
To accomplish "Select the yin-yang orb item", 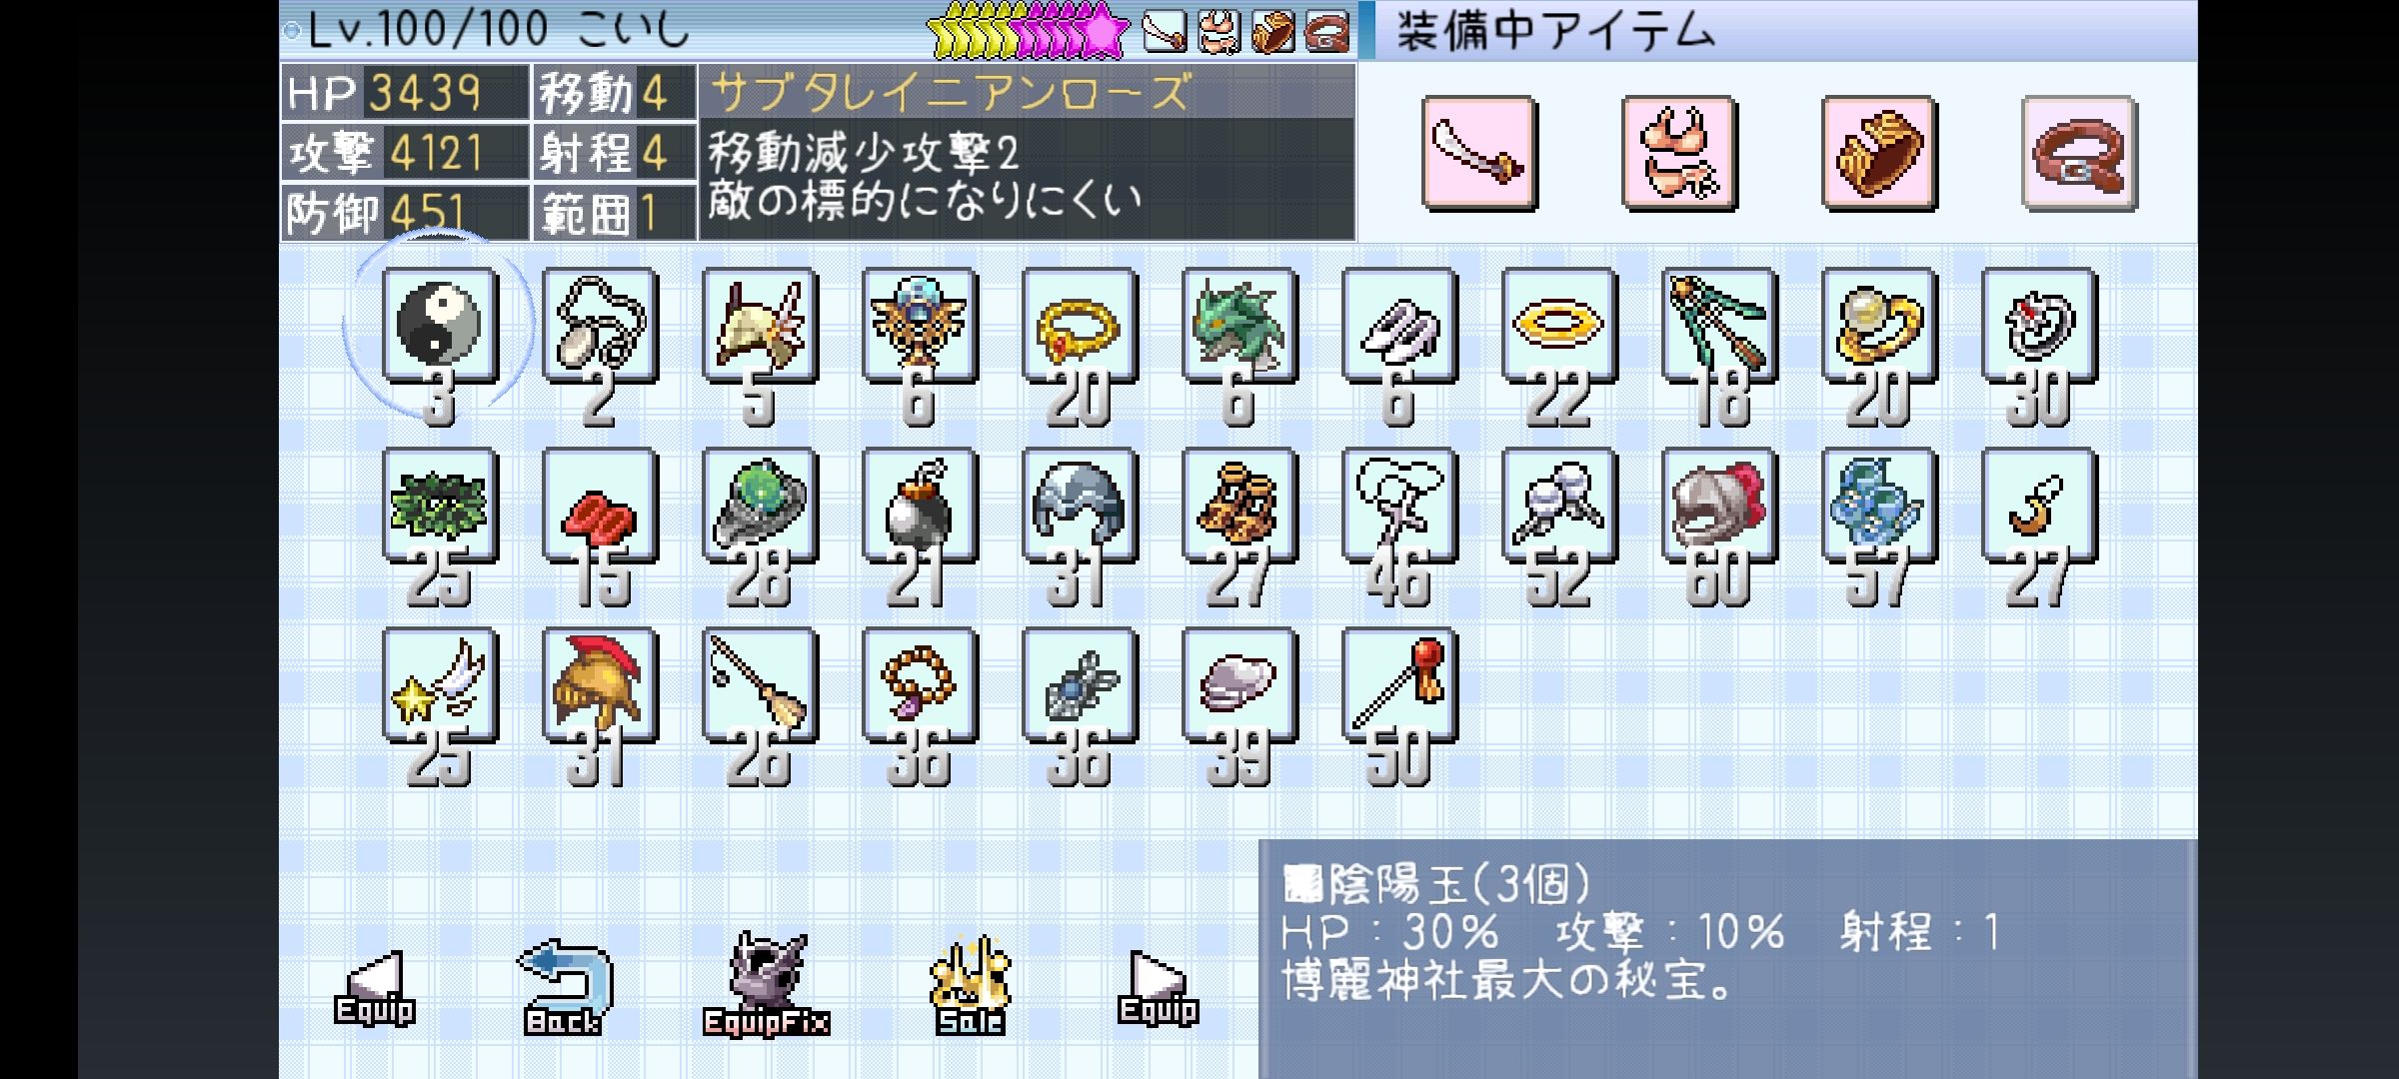I will click(x=440, y=325).
